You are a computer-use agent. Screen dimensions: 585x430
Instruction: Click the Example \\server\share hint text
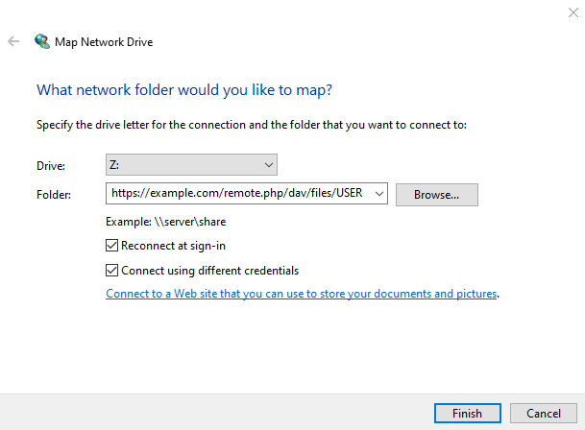click(166, 222)
